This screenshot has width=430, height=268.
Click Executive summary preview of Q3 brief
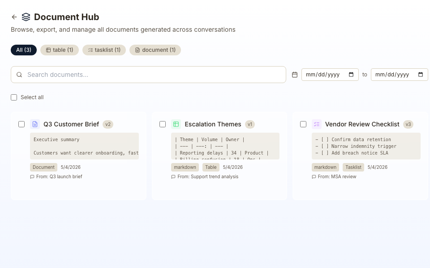coord(85,146)
